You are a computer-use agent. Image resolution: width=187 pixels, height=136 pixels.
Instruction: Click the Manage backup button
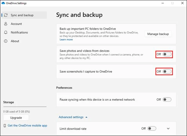(x=158, y=34)
